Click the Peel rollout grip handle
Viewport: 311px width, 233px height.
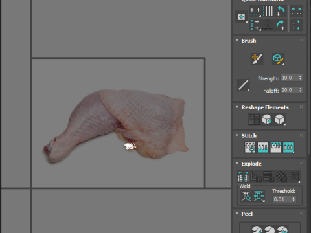[301, 213]
